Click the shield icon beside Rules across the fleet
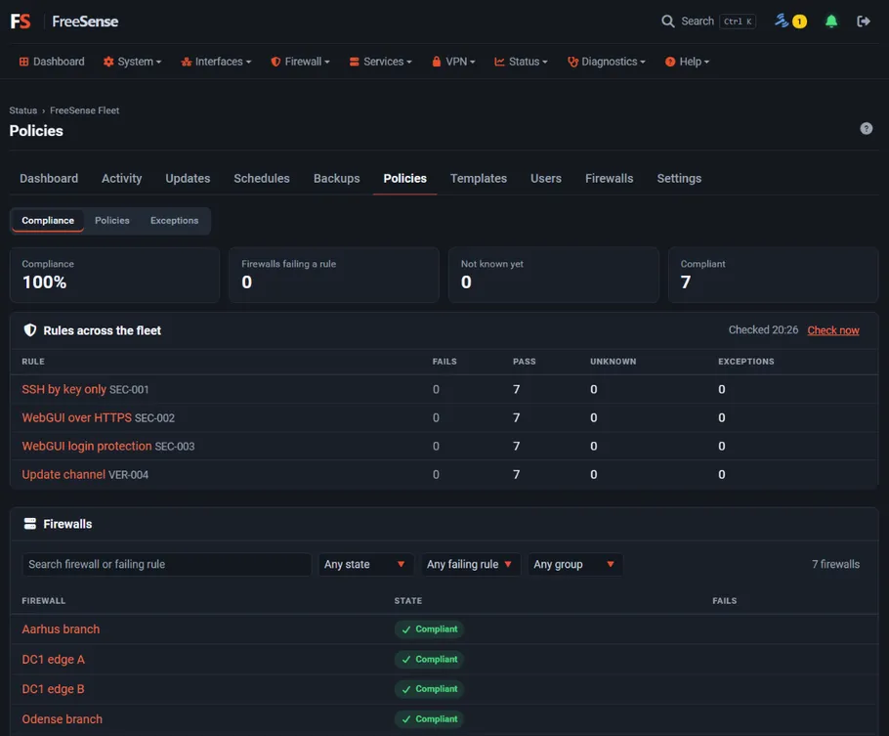The width and height of the screenshot is (889, 736). (30, 330)
